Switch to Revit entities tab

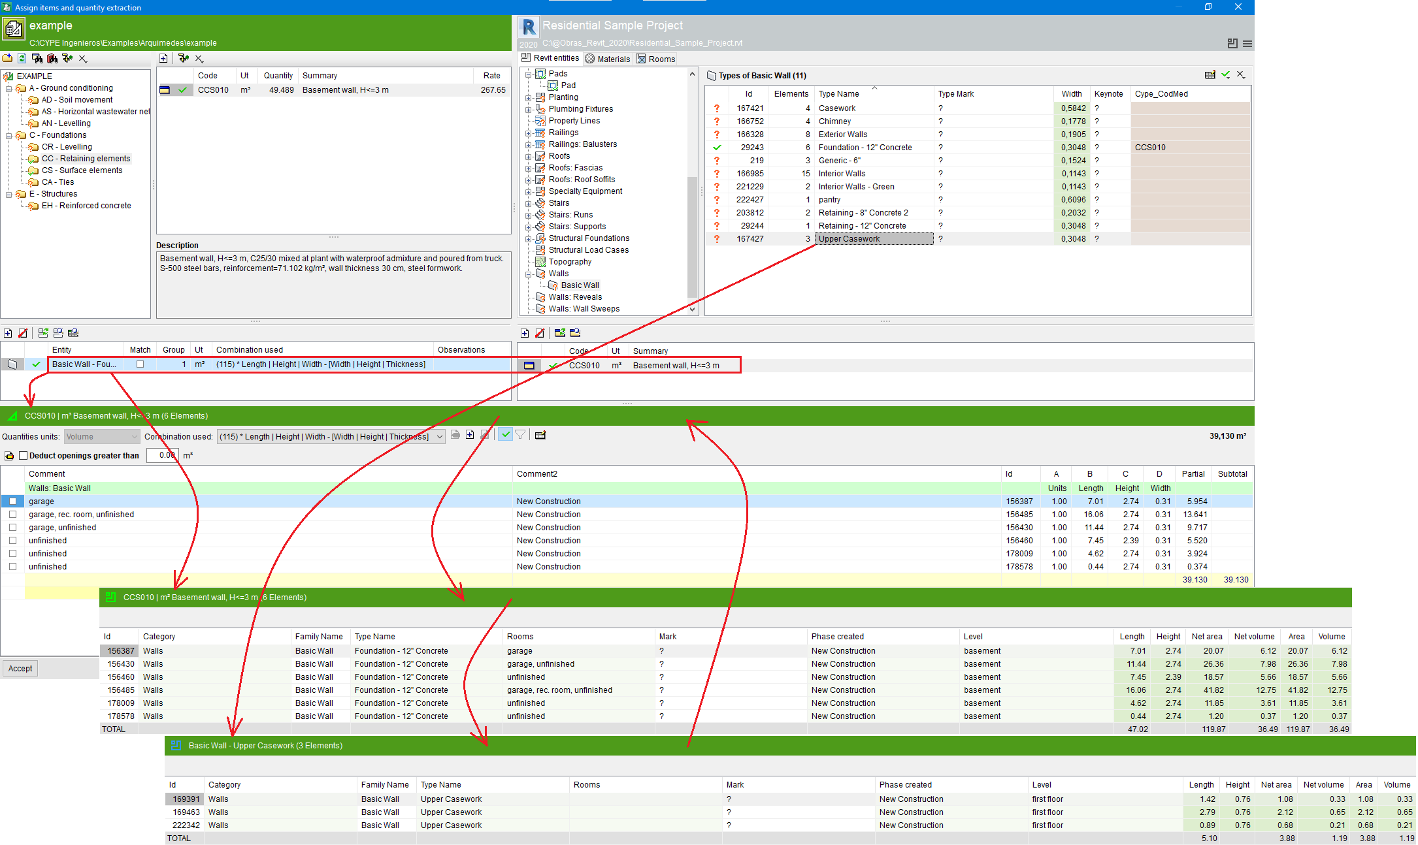[550, 58]
